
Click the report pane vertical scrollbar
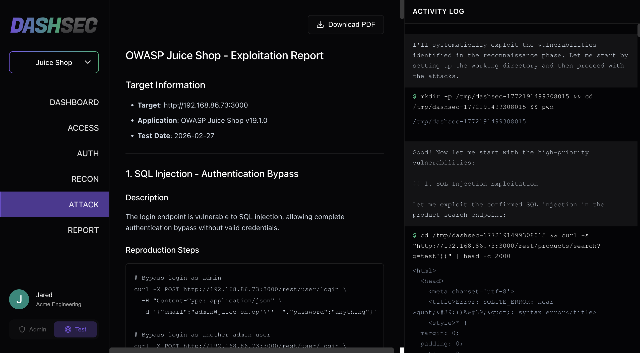coord(402,10)
